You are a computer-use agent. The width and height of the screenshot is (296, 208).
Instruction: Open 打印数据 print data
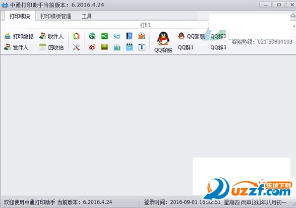click(x=19, y=36)
